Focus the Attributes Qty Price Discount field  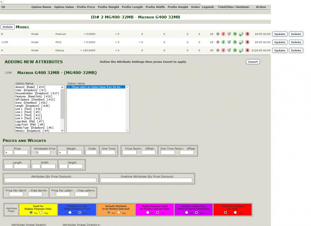pos(51,180)
